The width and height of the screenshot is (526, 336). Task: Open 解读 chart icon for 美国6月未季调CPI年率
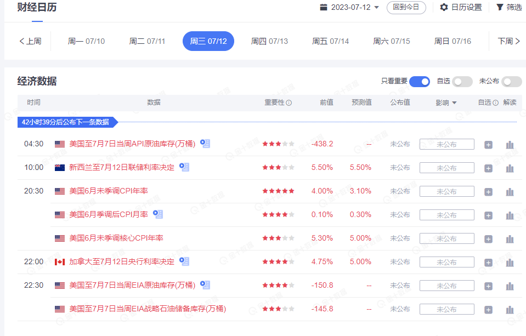510,191
